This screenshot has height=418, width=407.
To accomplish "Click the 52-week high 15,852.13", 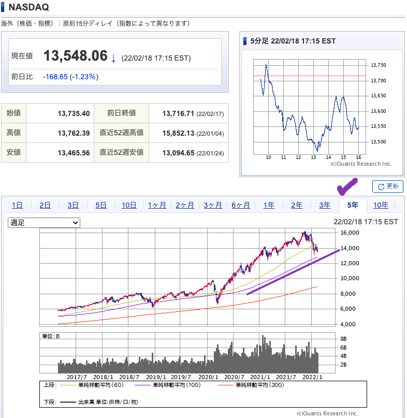I will click(178, 133).
